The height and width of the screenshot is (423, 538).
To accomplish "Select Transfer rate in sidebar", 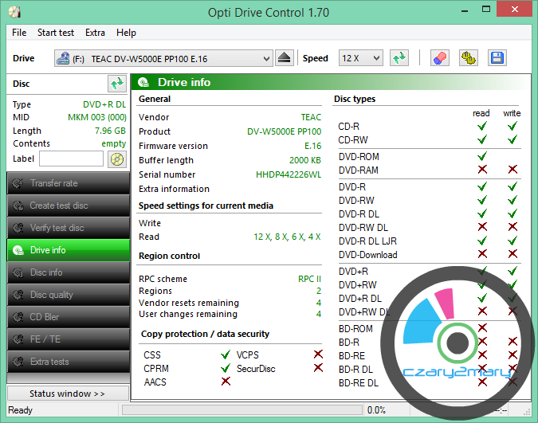I will 68,183.
